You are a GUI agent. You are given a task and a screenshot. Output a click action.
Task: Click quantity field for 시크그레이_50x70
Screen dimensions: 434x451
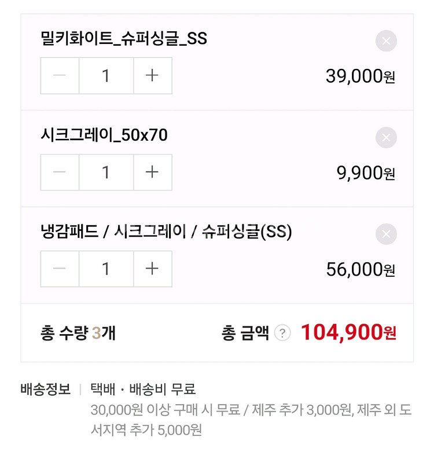click(106, 173)
